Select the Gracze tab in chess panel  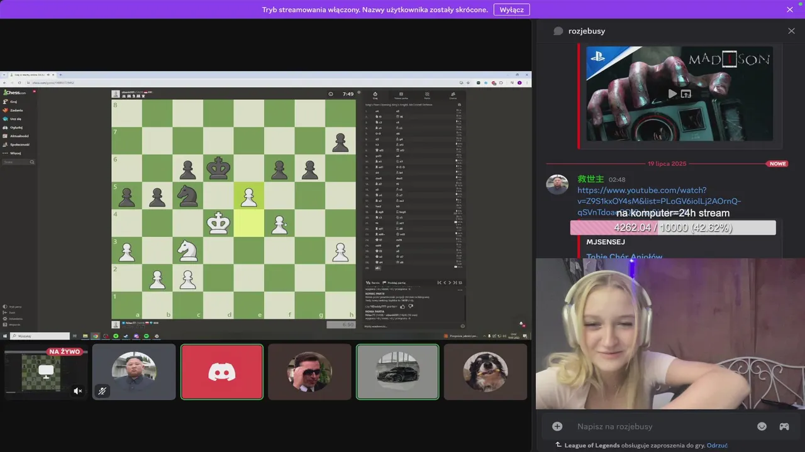[x=453, y=95]
